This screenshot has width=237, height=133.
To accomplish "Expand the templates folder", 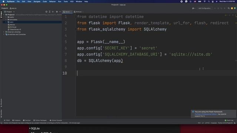I will (6, 20).
